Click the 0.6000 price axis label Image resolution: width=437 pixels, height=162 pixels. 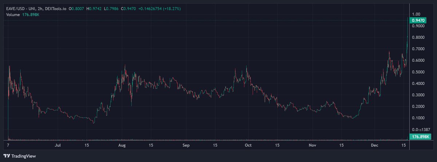point(418,60)
